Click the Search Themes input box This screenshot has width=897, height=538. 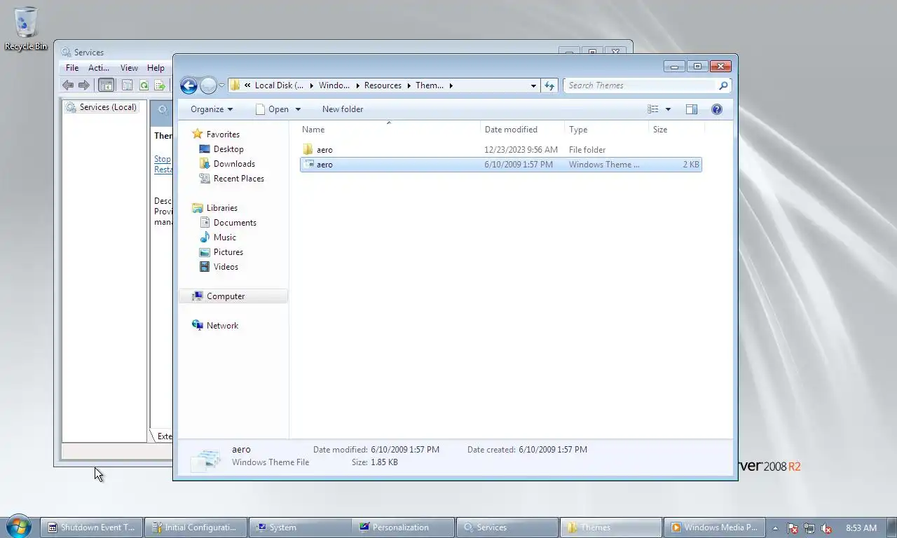point(641,85)
